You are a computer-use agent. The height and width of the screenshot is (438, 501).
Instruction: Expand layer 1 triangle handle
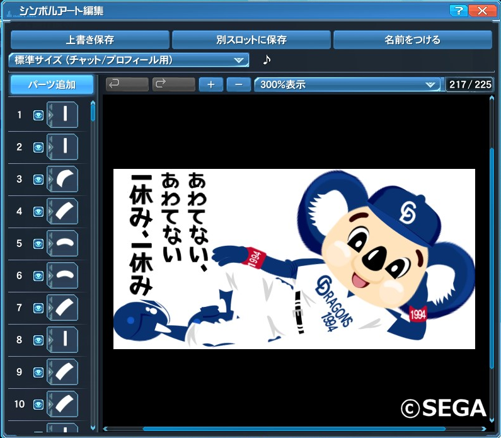pos(50,115)
